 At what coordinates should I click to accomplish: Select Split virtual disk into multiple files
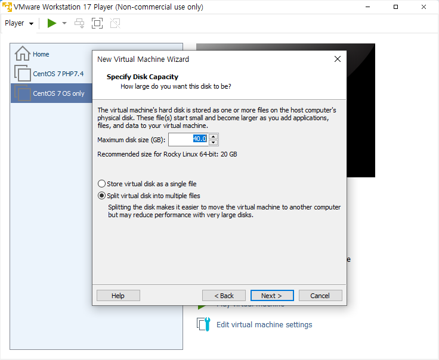(149, 196)
